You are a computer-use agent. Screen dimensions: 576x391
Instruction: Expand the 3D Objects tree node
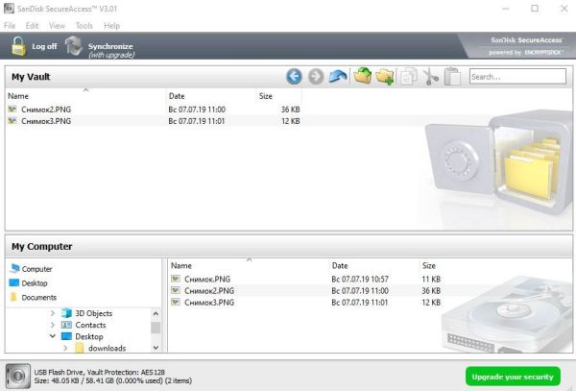(52, 313)
